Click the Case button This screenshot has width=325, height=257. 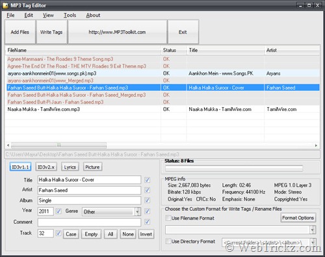pos(71,234)
